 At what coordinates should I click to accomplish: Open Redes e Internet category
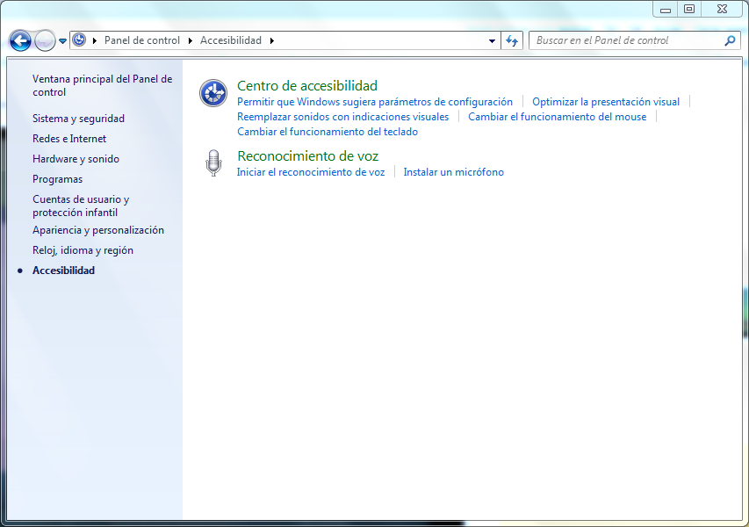[69, 139]
